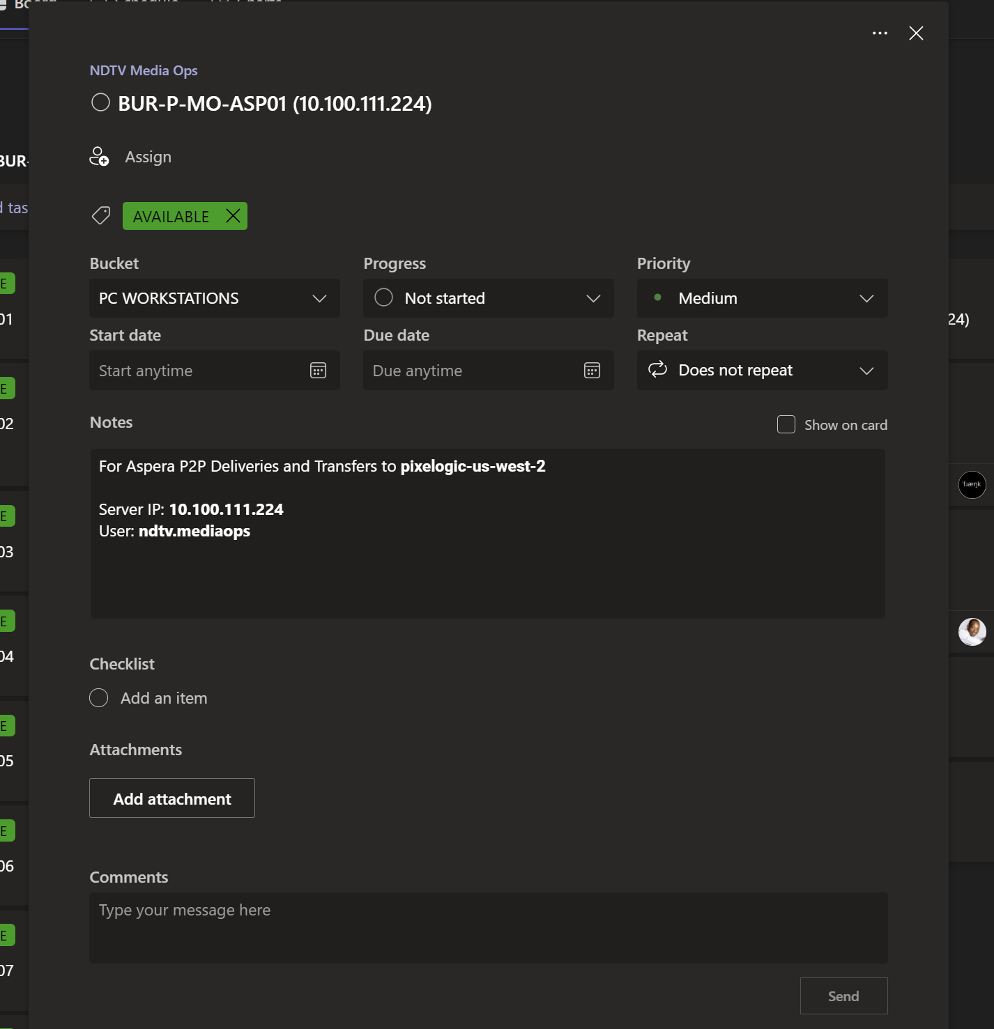Open the more options ellipsis menu
The width and height of the screenshot is (994, 1029).
coord(880,33)
